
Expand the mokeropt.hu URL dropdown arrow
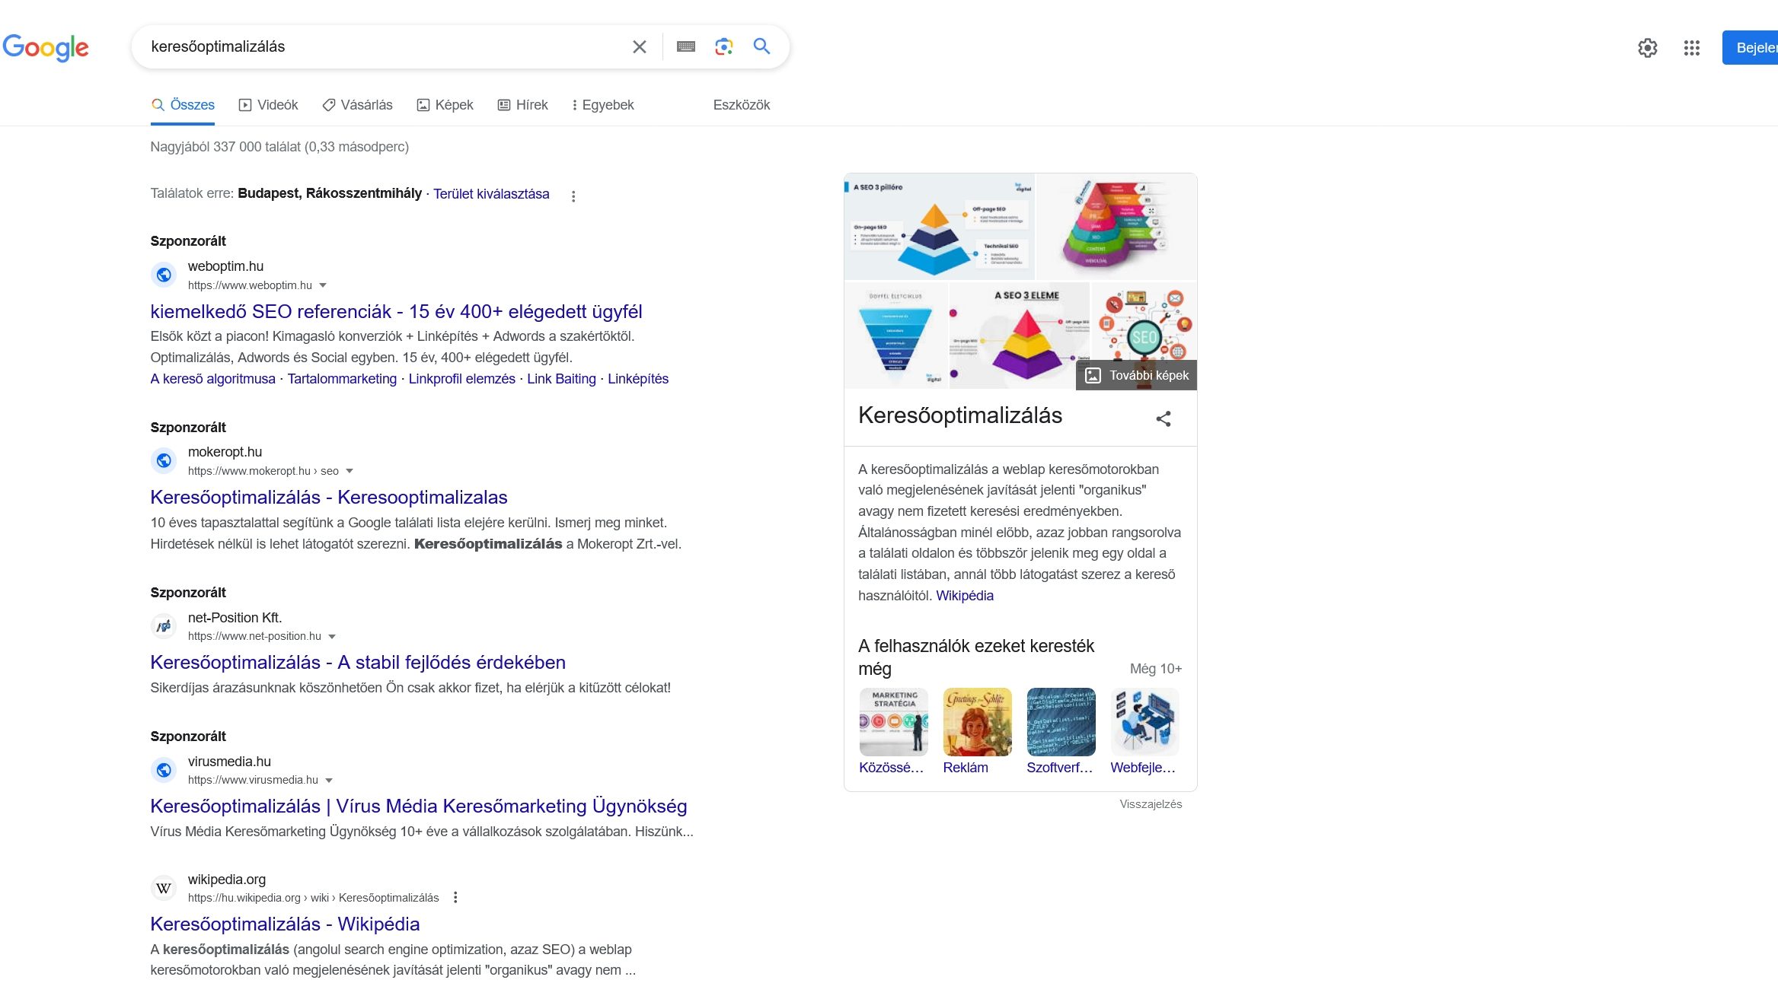350,471
